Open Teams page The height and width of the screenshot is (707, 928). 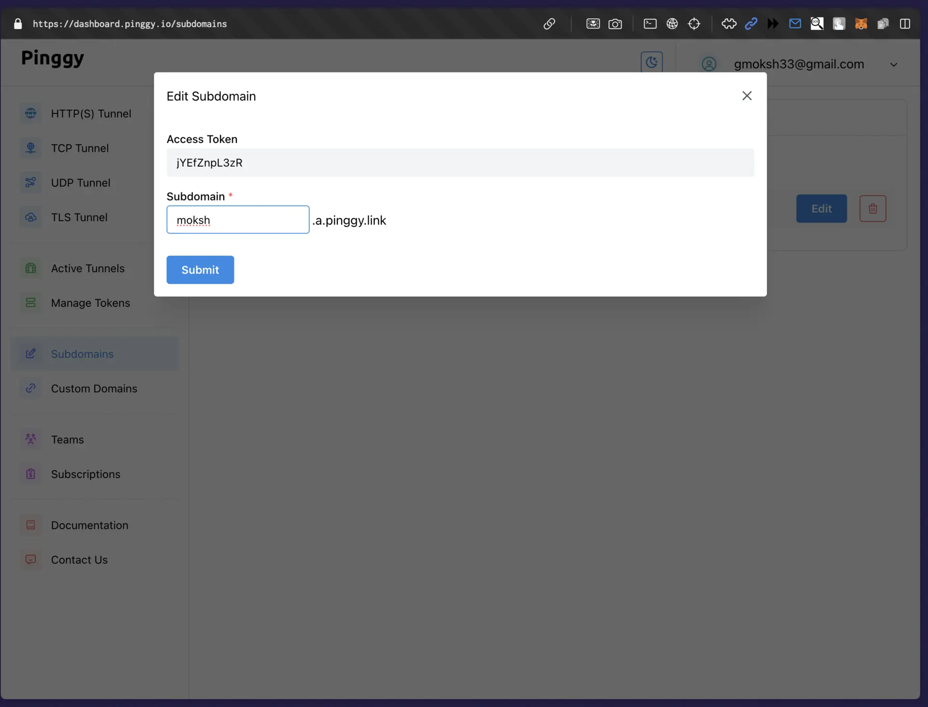94,440
